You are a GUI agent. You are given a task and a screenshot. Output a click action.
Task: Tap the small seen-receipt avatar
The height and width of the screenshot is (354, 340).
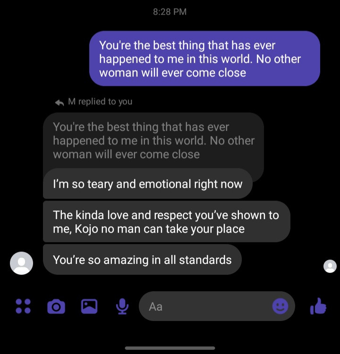click(330, 266)
